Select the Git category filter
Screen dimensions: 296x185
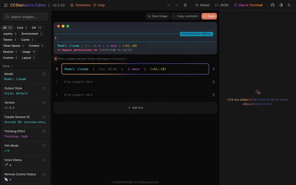click(x=37, y=28)
